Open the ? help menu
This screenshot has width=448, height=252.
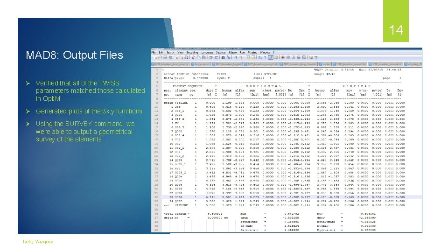pyautogui.click(x=274, y=53)
